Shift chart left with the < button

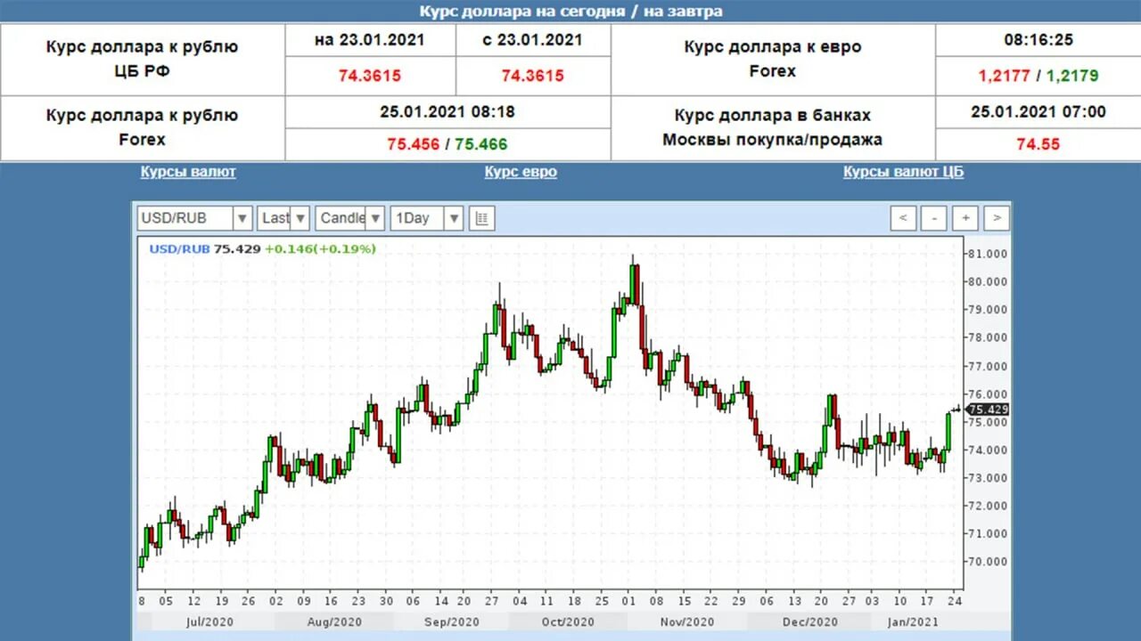903,218
